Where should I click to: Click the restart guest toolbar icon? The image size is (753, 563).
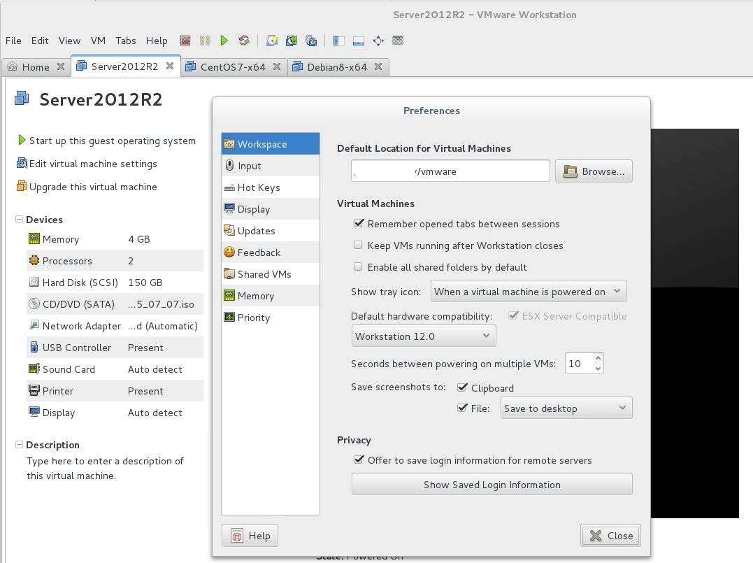(x=244, y=41)
